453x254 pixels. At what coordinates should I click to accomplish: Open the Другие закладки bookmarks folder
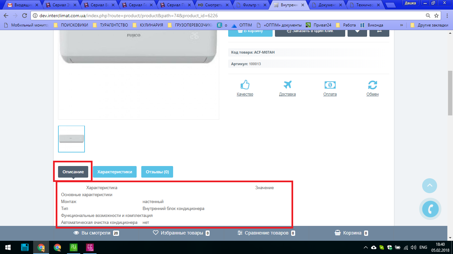(x=429, y=25)
